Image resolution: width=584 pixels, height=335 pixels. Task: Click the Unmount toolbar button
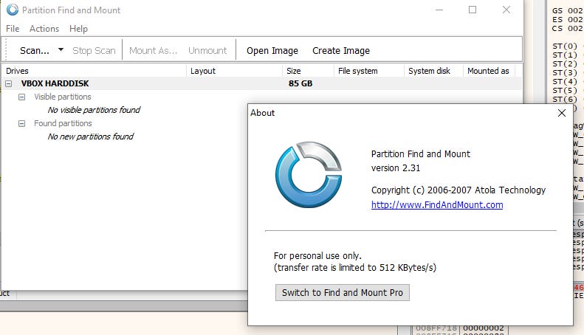pyautogui.click(x=207, y=51)
